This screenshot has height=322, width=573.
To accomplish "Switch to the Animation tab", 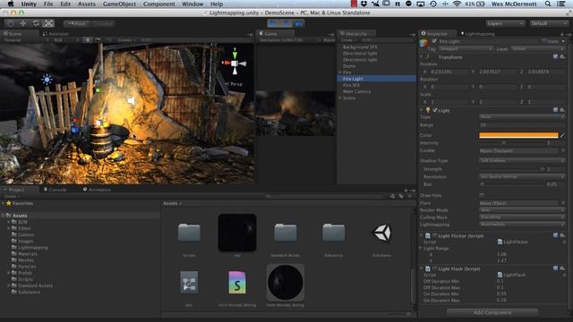I will coord(98,190).
